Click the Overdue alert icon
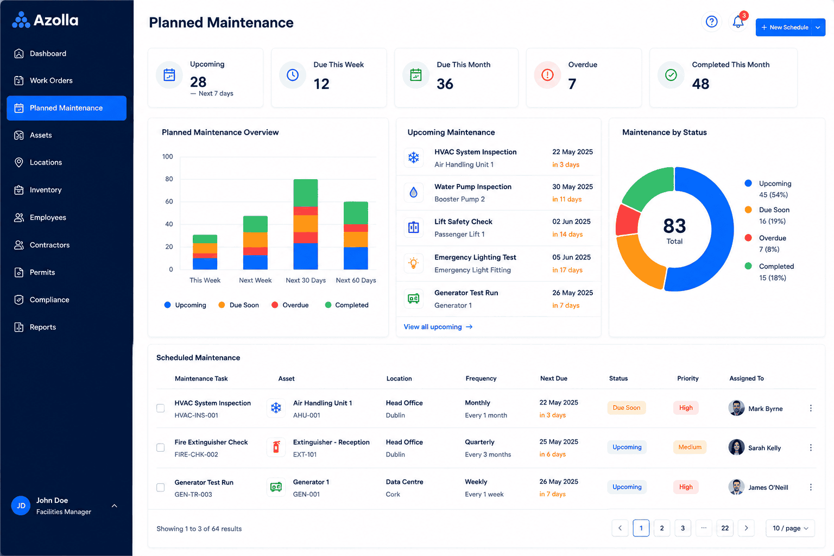This screenshot has width=834, height=556. coord(547,75)
